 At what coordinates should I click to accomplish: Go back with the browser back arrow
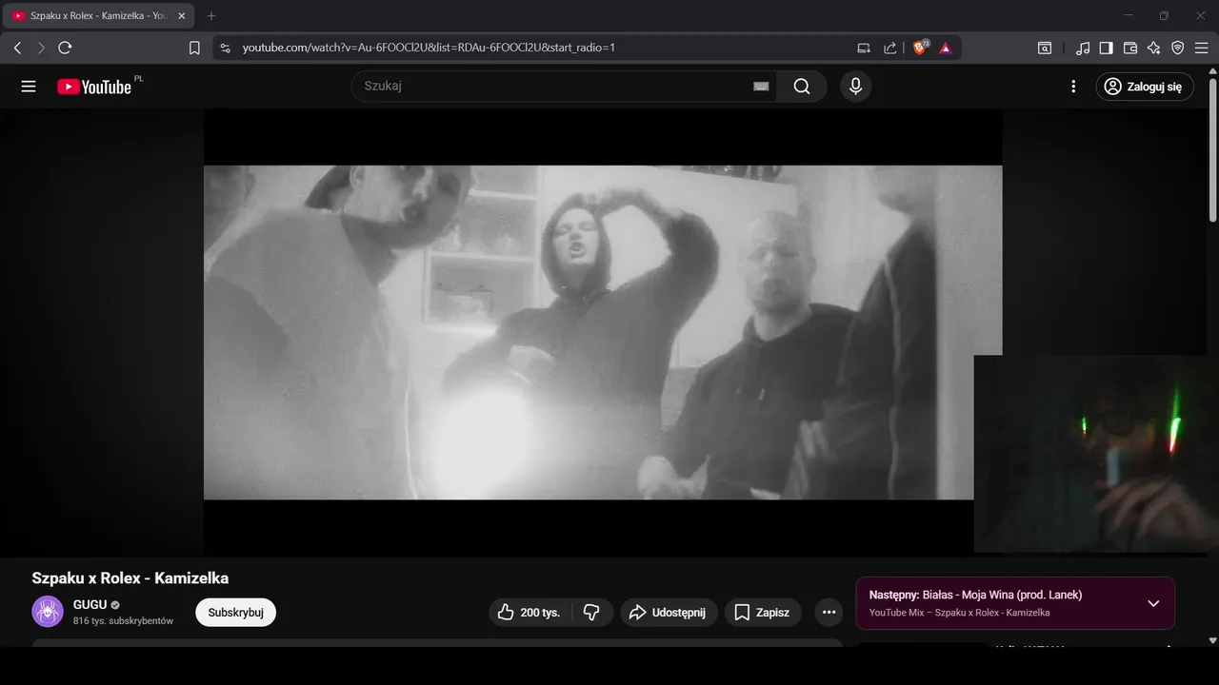17,48
